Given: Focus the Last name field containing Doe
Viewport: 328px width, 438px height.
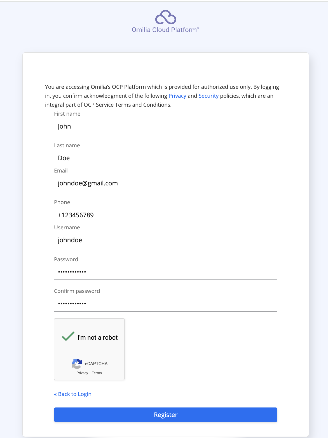Looking at the screenshot, I should [165, 158].
